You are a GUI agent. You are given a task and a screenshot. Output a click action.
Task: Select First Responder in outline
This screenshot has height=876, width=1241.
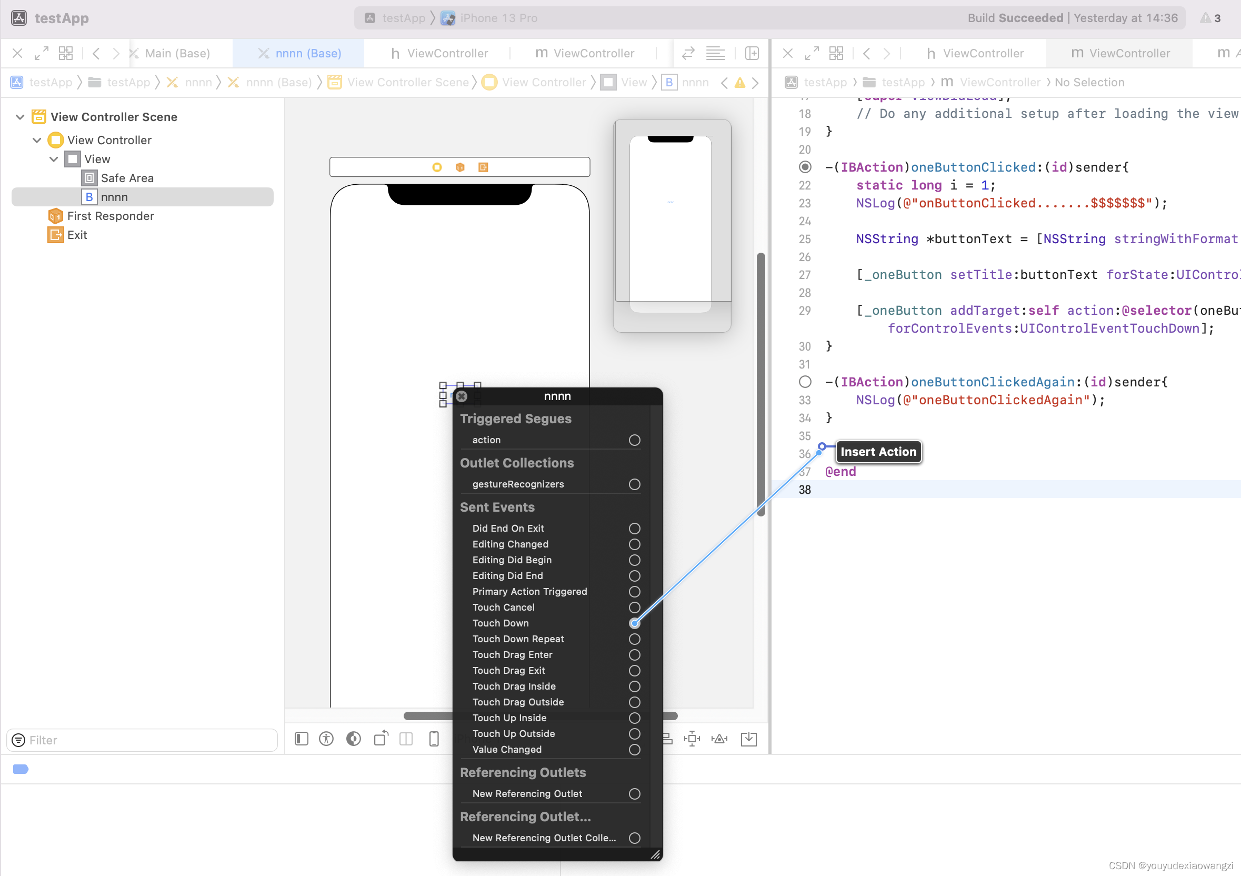[x=111, y=216]
